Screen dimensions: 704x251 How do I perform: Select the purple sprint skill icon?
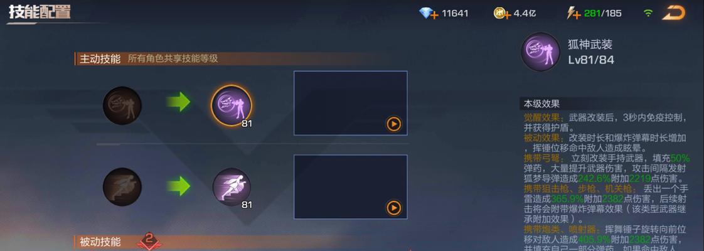click(x=232, y=187)
